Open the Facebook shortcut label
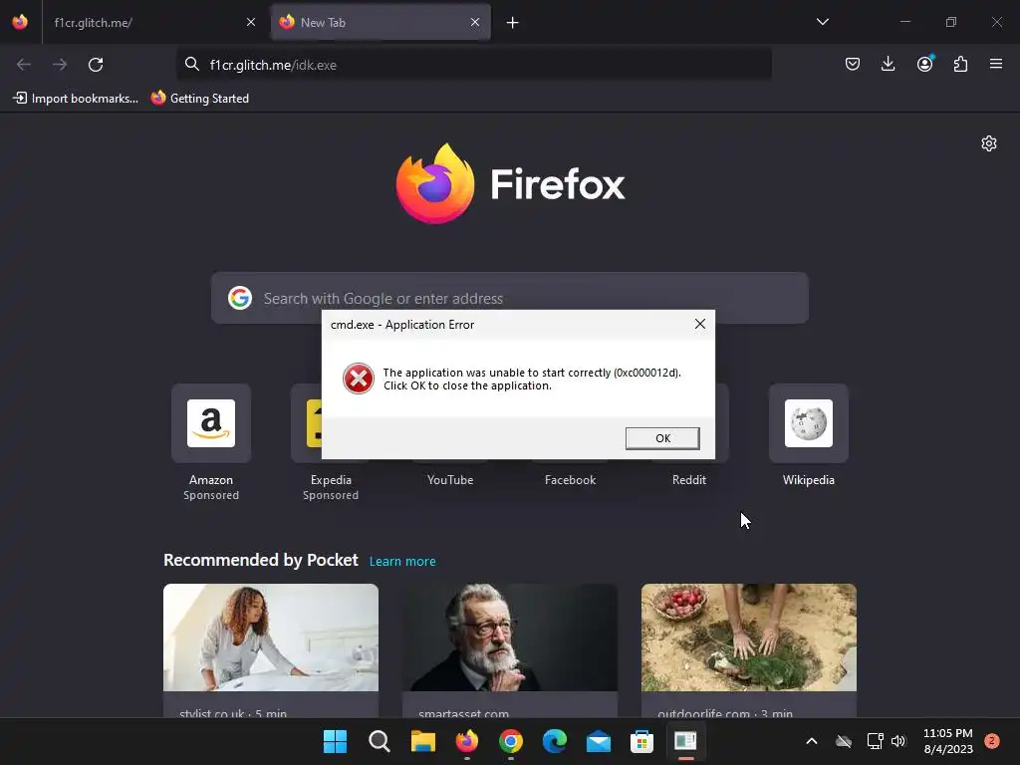This screenshot has width=1020, height=765. 570,480
